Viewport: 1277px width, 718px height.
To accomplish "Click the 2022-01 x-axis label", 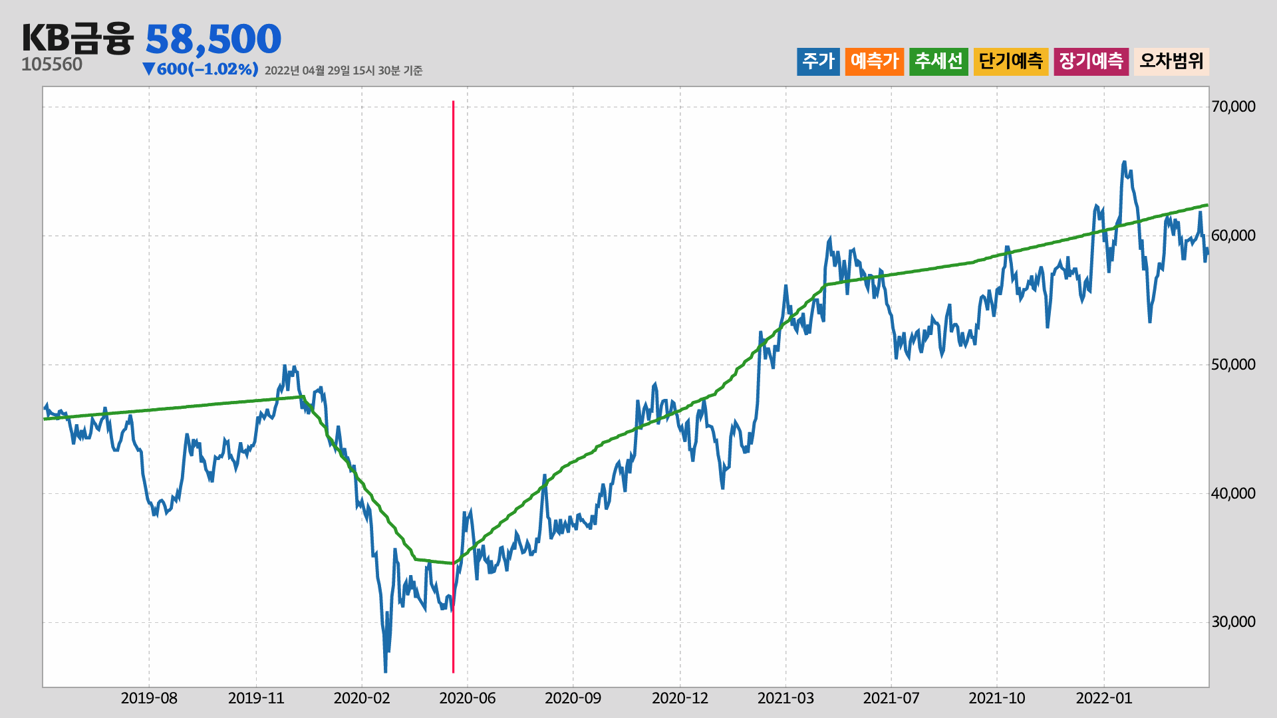I will tap(1104, 698).
